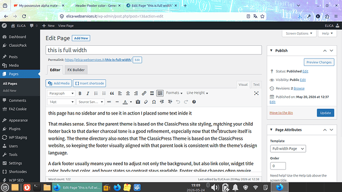This screenshot has width=342, height=192.
Task: Apply blockquote formatting
Action: (x=112, y=93)
